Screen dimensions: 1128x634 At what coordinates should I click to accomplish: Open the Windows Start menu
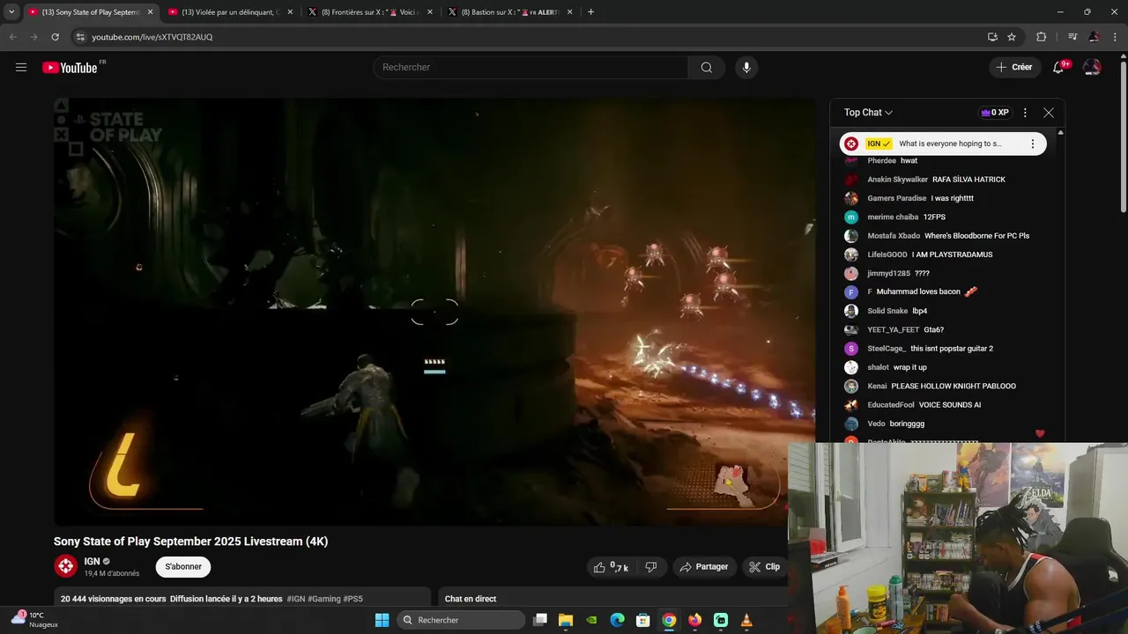(382, 620)
